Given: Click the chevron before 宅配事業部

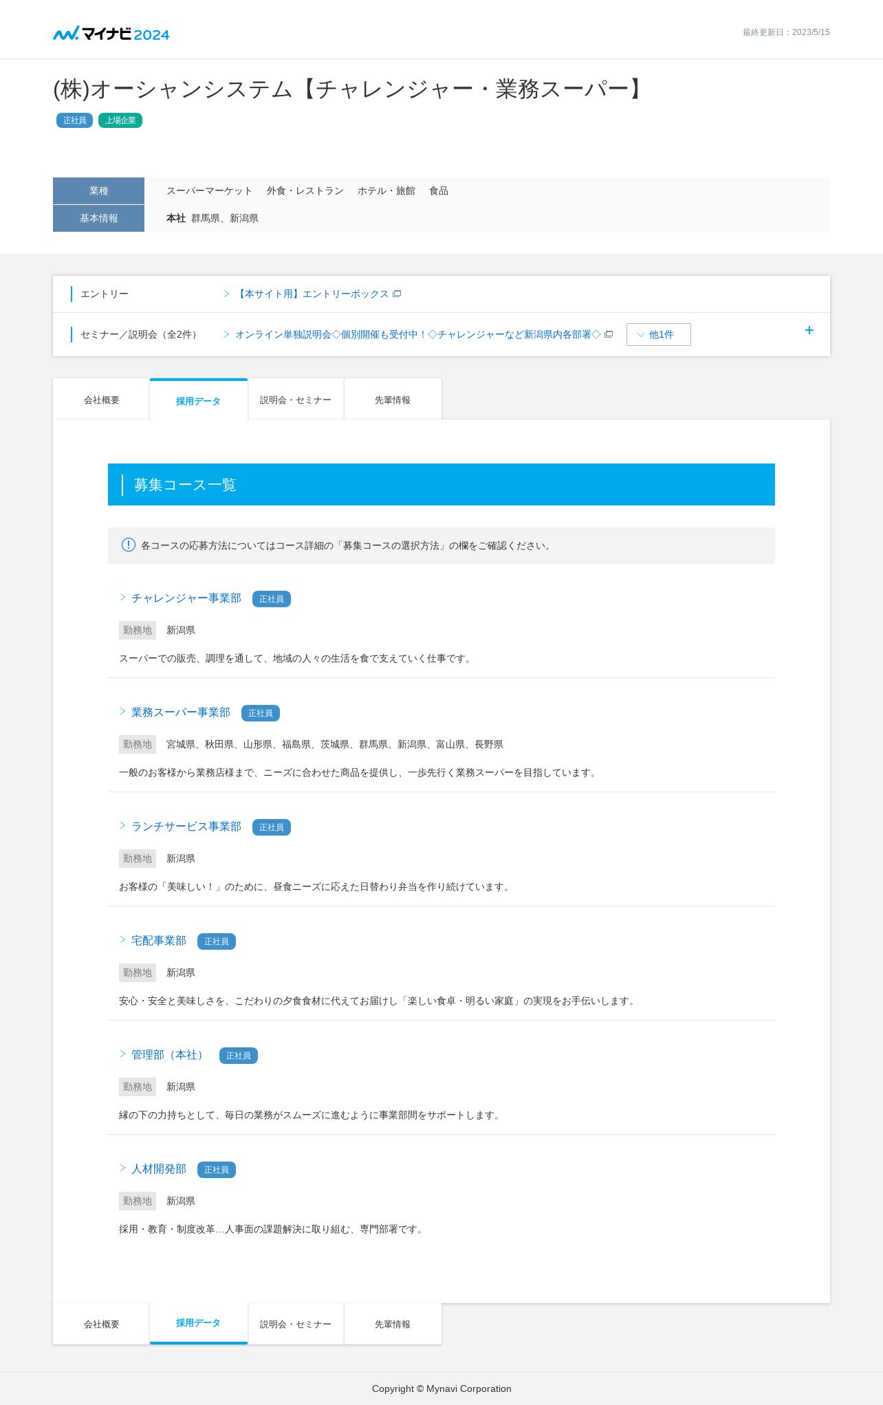Looking at the screenshot, I should pyautogui.click(x=122, y=939).
